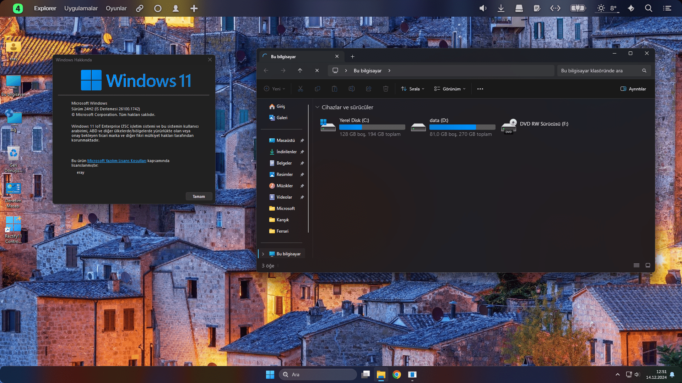This screenshot has width=682, height=383.
Task: Open the Sırala sort dropdown
Action: pos(412,89)
